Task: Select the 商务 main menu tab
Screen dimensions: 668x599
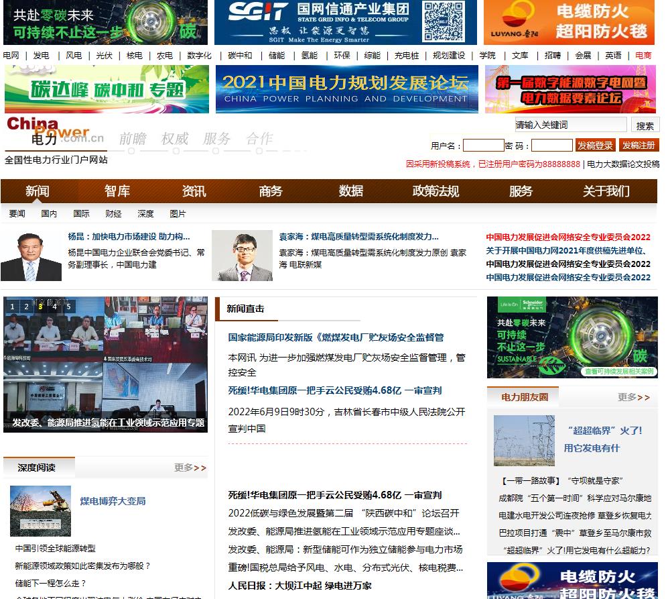Action: click(271, 190)
